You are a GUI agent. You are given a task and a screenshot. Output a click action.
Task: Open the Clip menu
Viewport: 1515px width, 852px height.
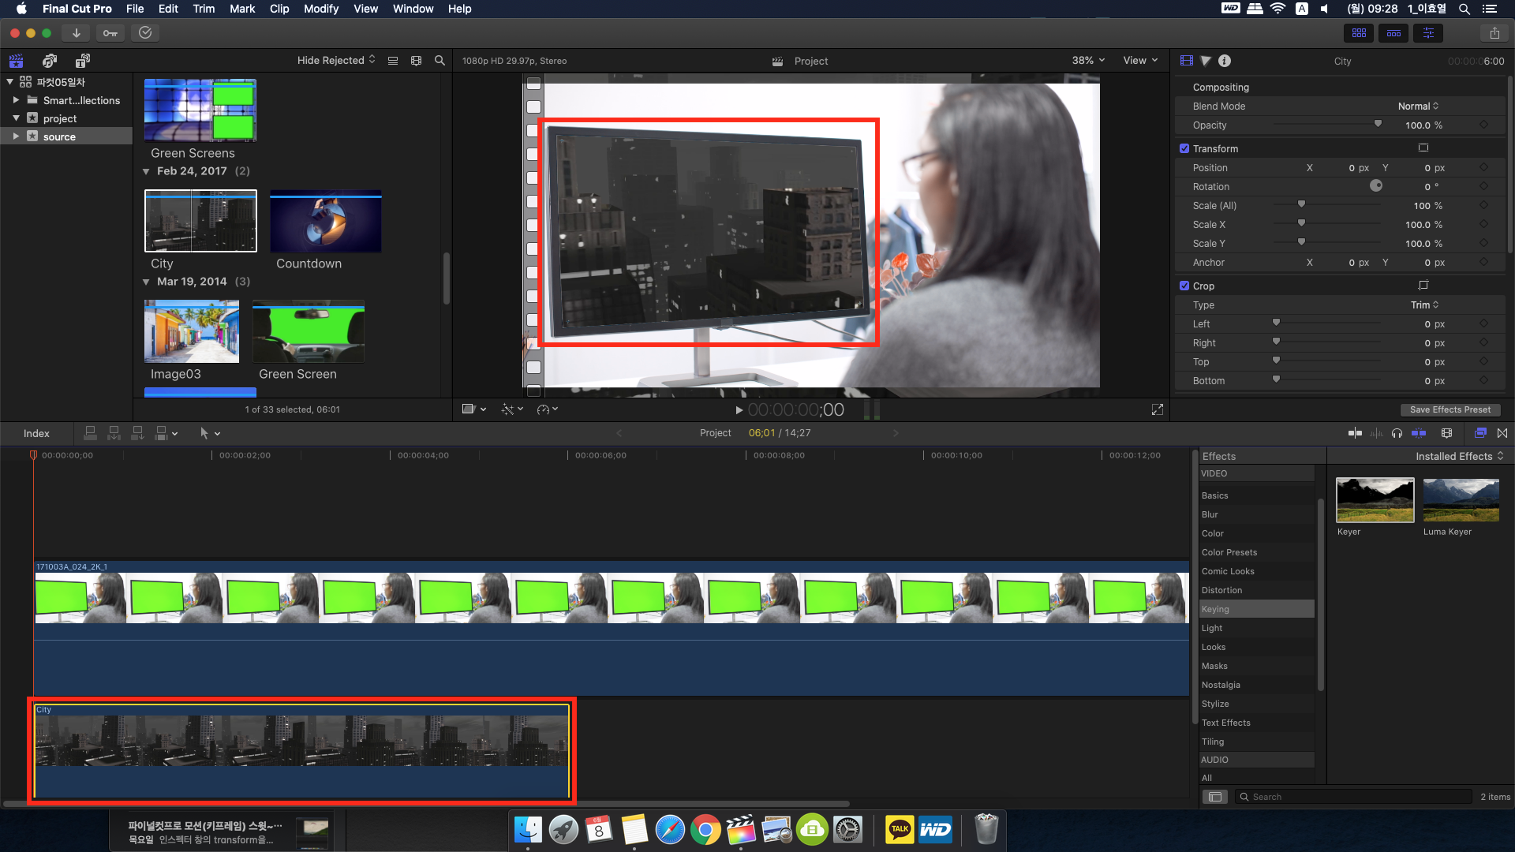coord(279,9)
